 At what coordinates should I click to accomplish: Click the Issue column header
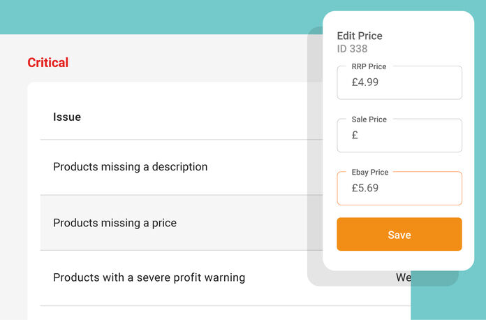[67, 117]
